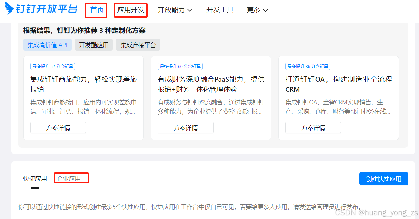419x219 pixels.
Task: Go to 首页 in the navigation bar
Action: (97, 10)
